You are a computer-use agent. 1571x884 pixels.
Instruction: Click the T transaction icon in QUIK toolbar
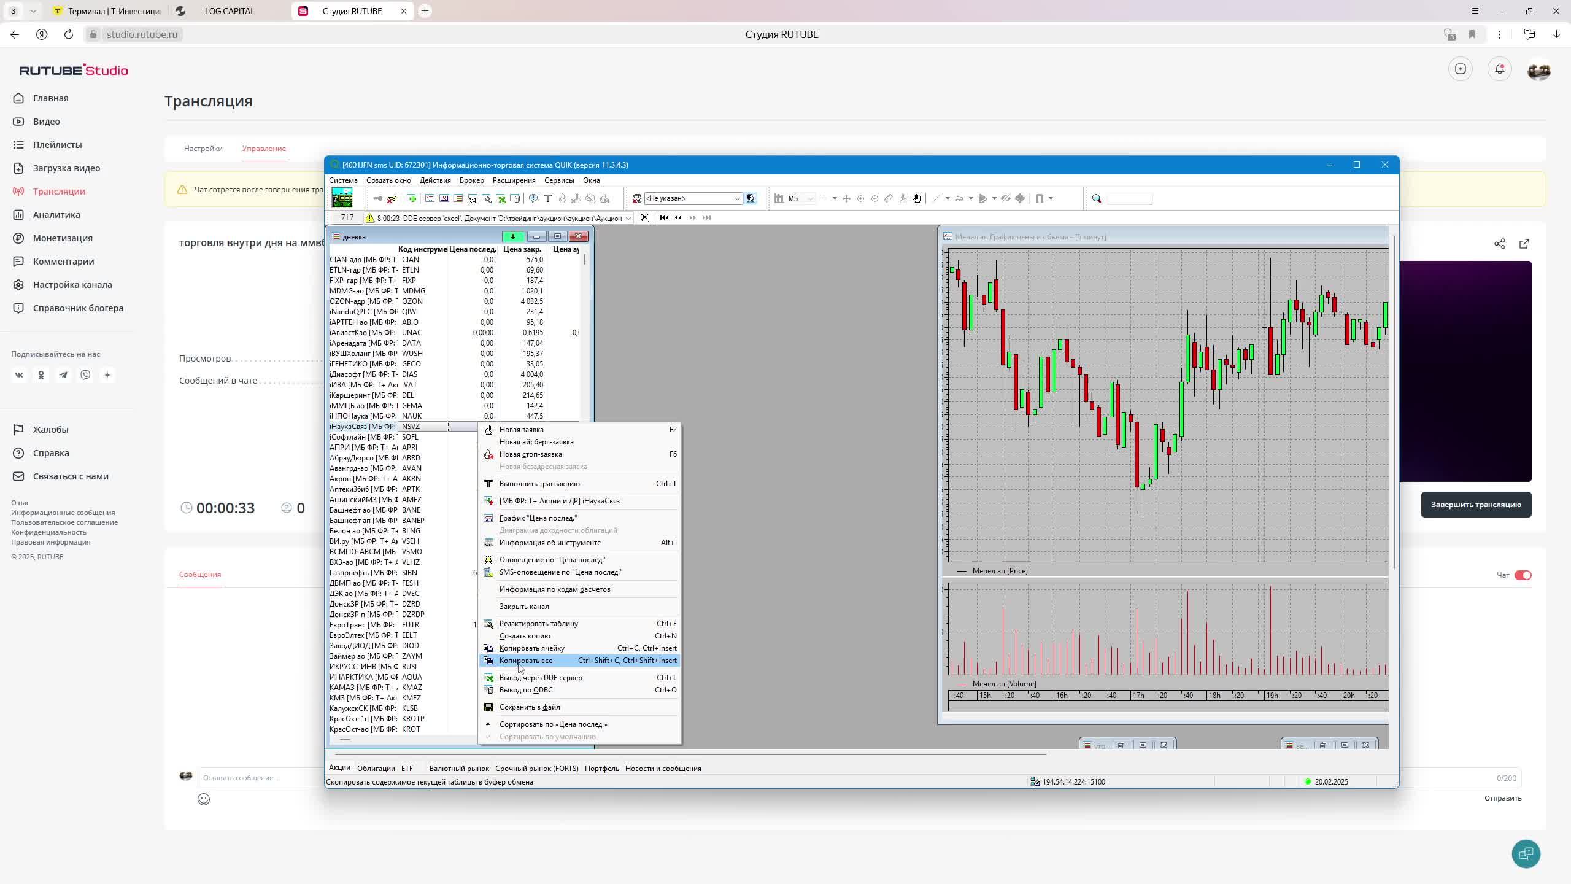(x=548, y=198)
